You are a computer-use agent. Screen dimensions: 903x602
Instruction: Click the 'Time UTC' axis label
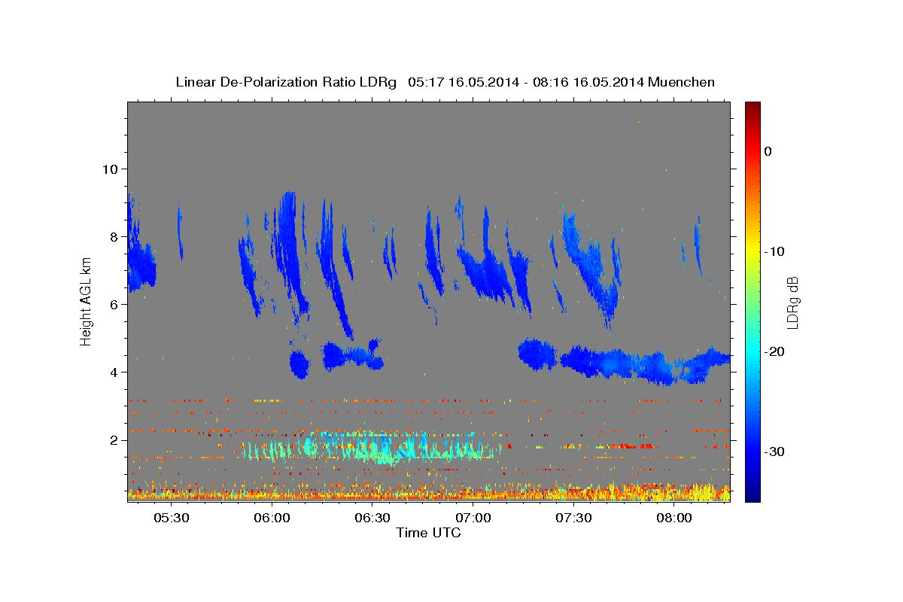coord(428,533)
